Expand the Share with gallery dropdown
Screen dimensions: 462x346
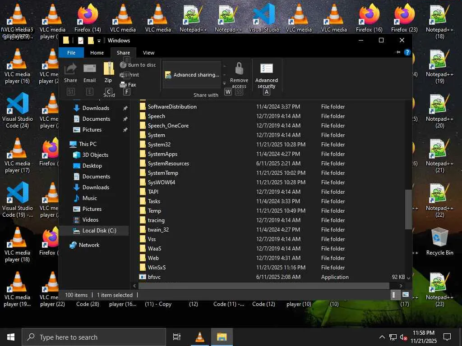(225, 83)
